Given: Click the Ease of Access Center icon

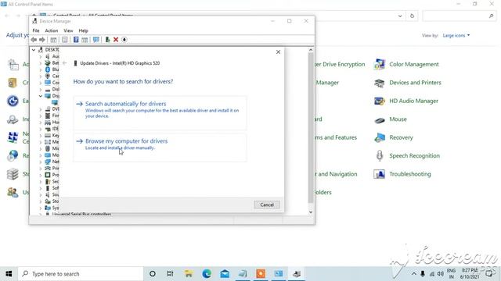Looking at the screenshot, I should point(13,101).
